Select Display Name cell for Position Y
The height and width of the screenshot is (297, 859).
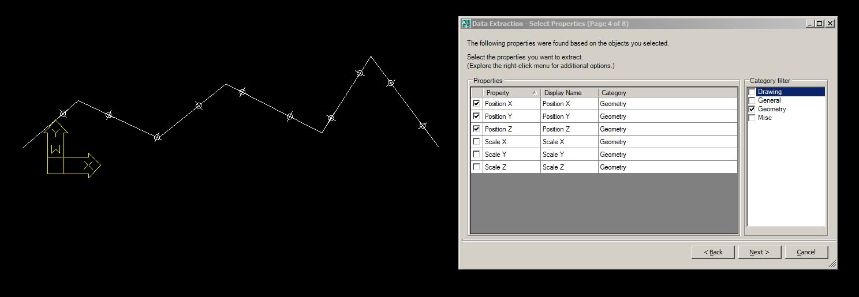[569, 116]
